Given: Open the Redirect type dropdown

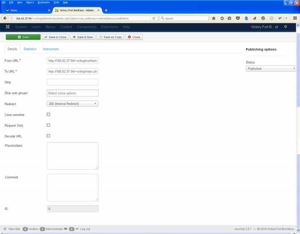Looking at the screenshot, I should click(72, 104).
